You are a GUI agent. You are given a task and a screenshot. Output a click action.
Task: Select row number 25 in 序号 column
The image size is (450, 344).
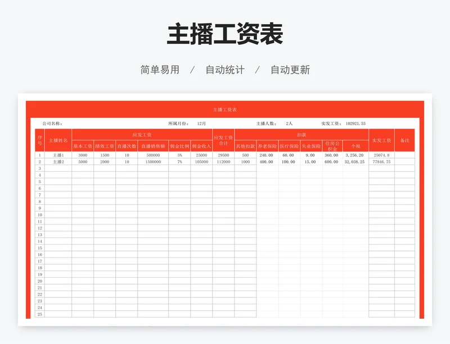(x=39, y=314)
